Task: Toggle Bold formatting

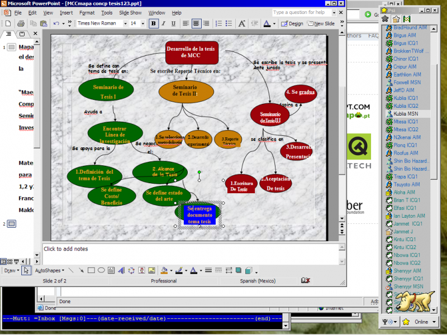Action: [154, 23]
